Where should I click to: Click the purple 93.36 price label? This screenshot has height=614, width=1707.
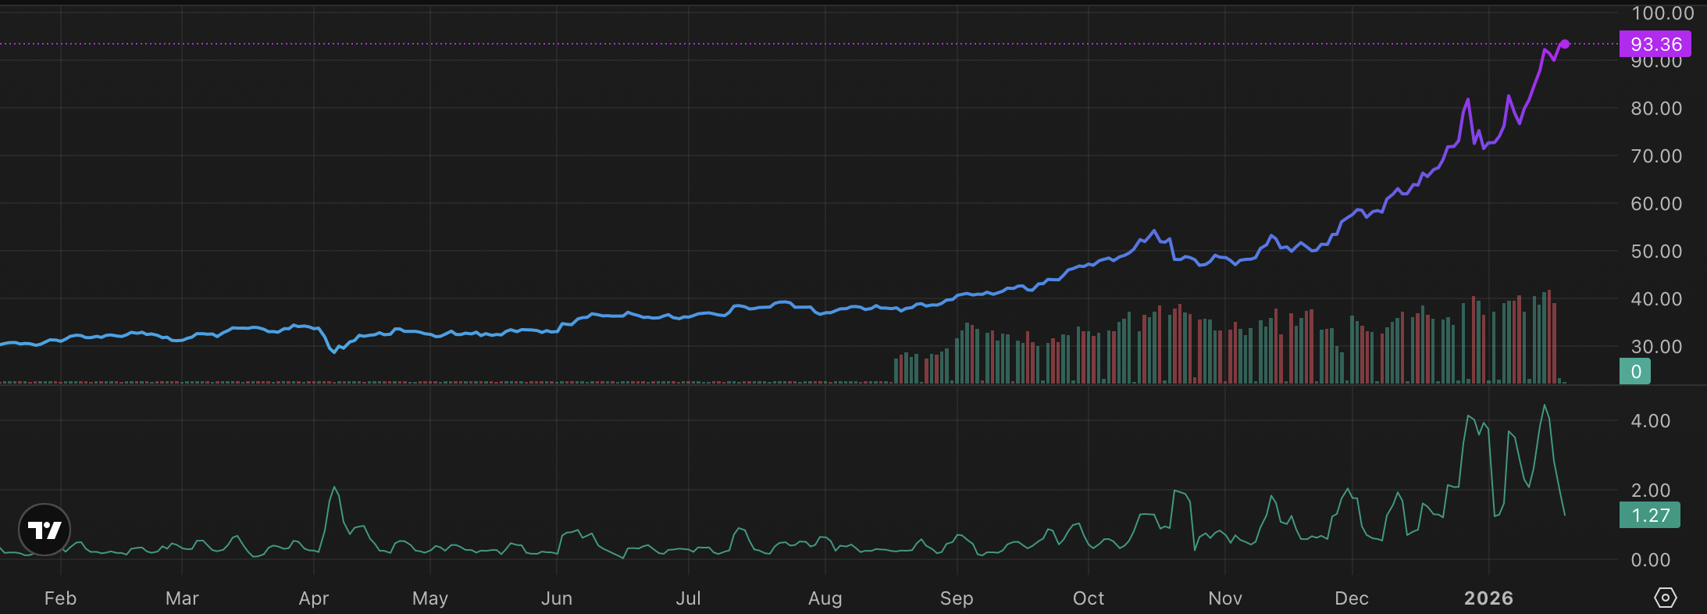point(1655,45)
